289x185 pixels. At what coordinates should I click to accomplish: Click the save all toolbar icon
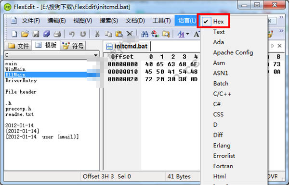(x=47, y=34)
